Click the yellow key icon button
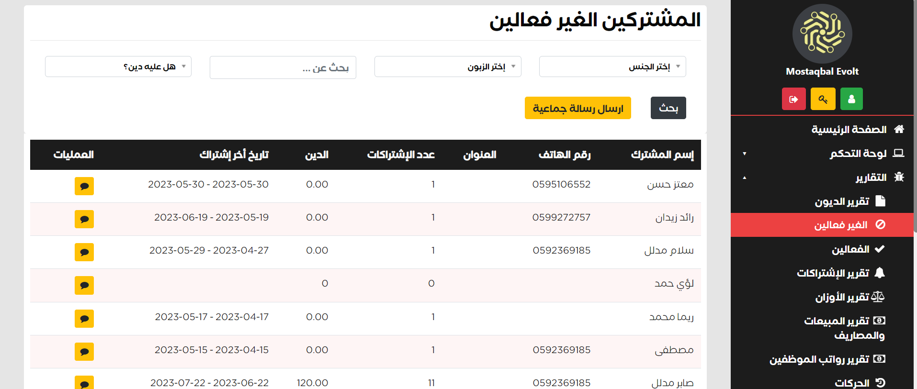The image size is (917, 389). point(823,99)
